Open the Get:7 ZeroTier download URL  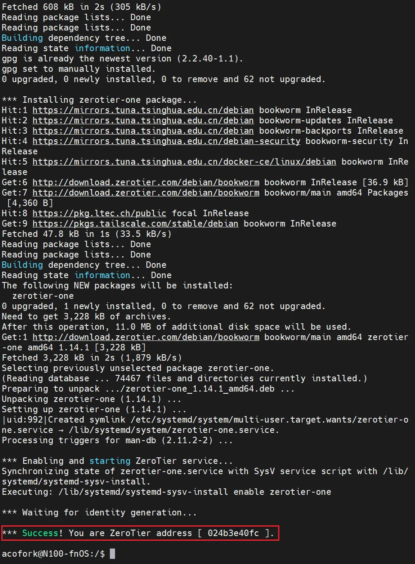click(145, 193)
